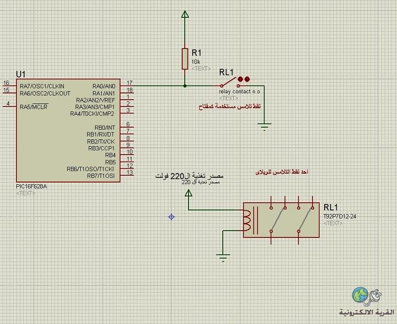This screenshot has width=397, height=324.
Task: Click the RA5/MCLR pin name
Action: tap(34, 107)
